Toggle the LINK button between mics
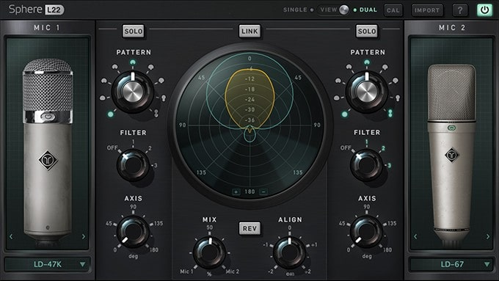Screen dimensions: 499x281 [249, 32]
